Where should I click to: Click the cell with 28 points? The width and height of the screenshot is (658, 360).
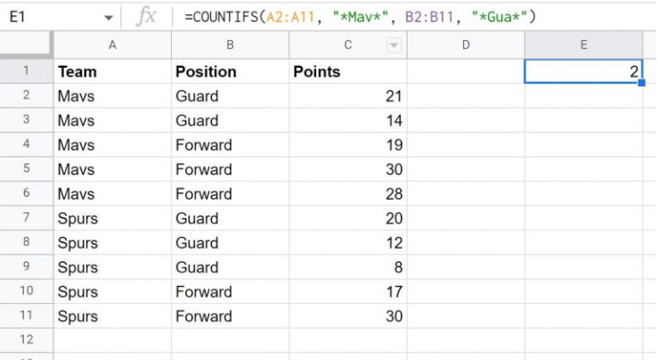347,193
